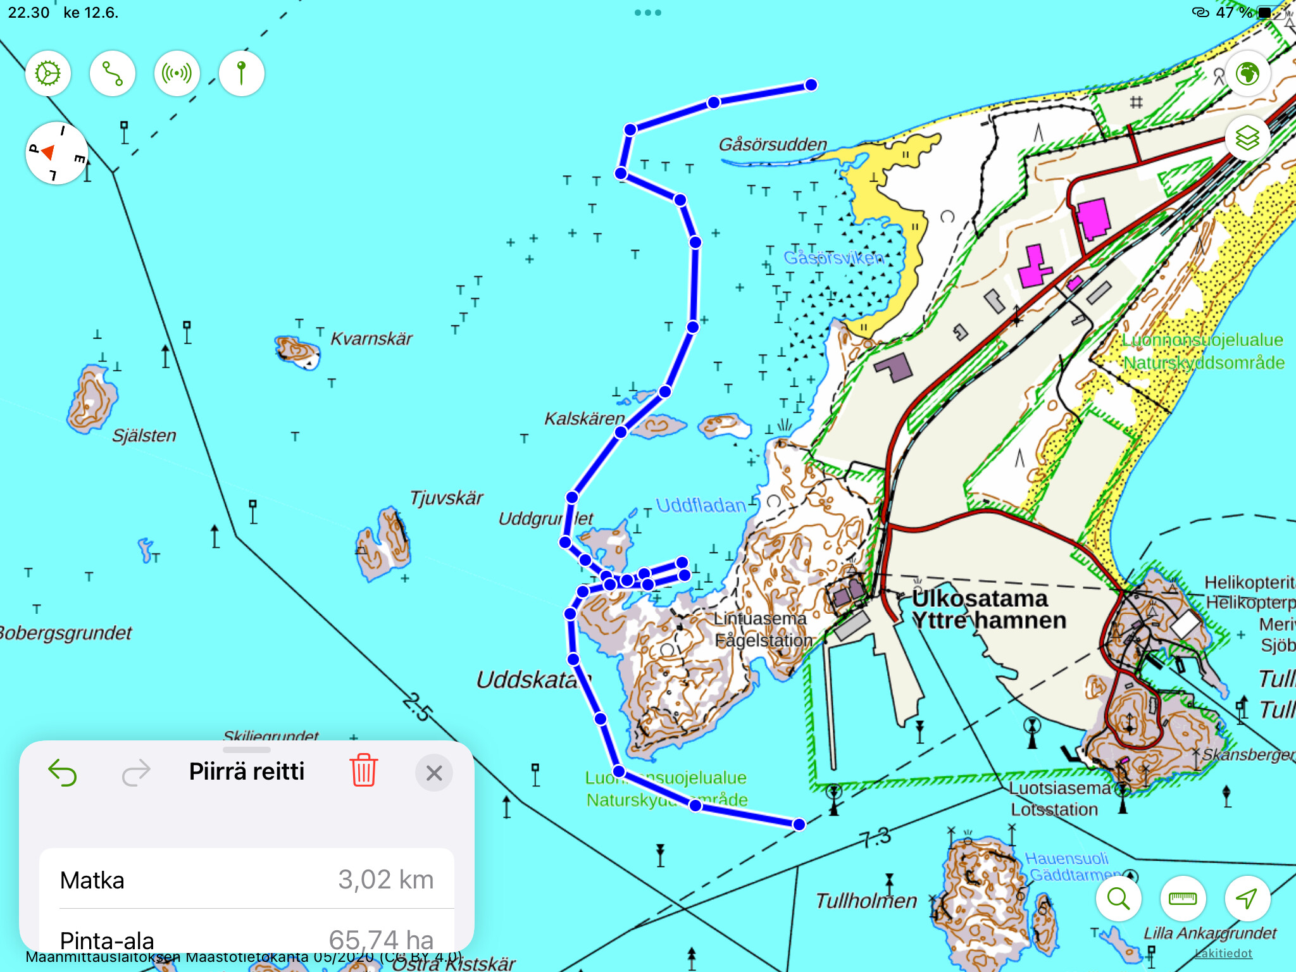
Task: Open the globe map source button
Action: 1247,73
